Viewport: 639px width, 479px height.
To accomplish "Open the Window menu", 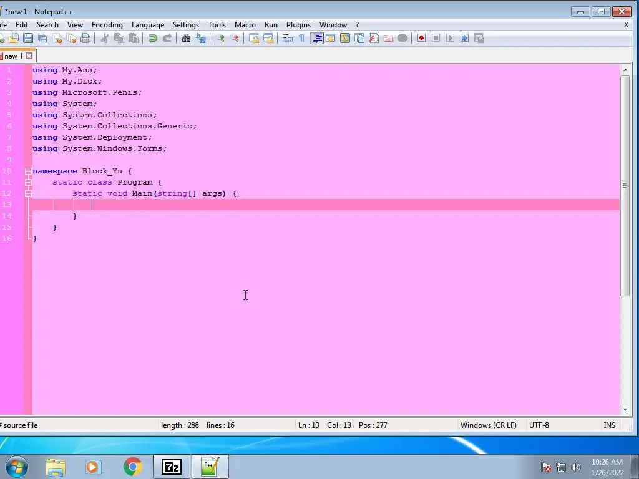I will click(333, 25).
